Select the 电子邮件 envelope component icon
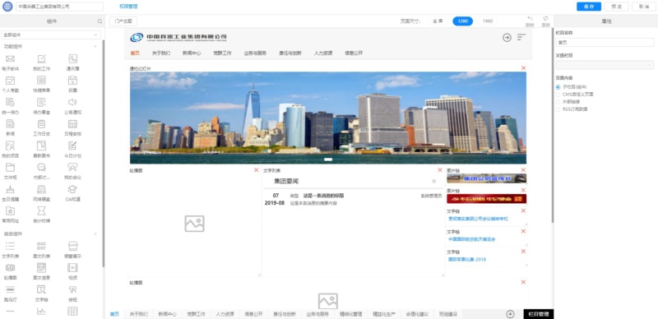 [10, 58]
